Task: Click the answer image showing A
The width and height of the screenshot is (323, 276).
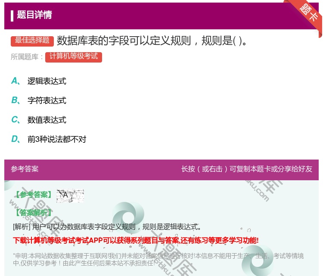Action: pyautogui.click(x=70, y=195)
